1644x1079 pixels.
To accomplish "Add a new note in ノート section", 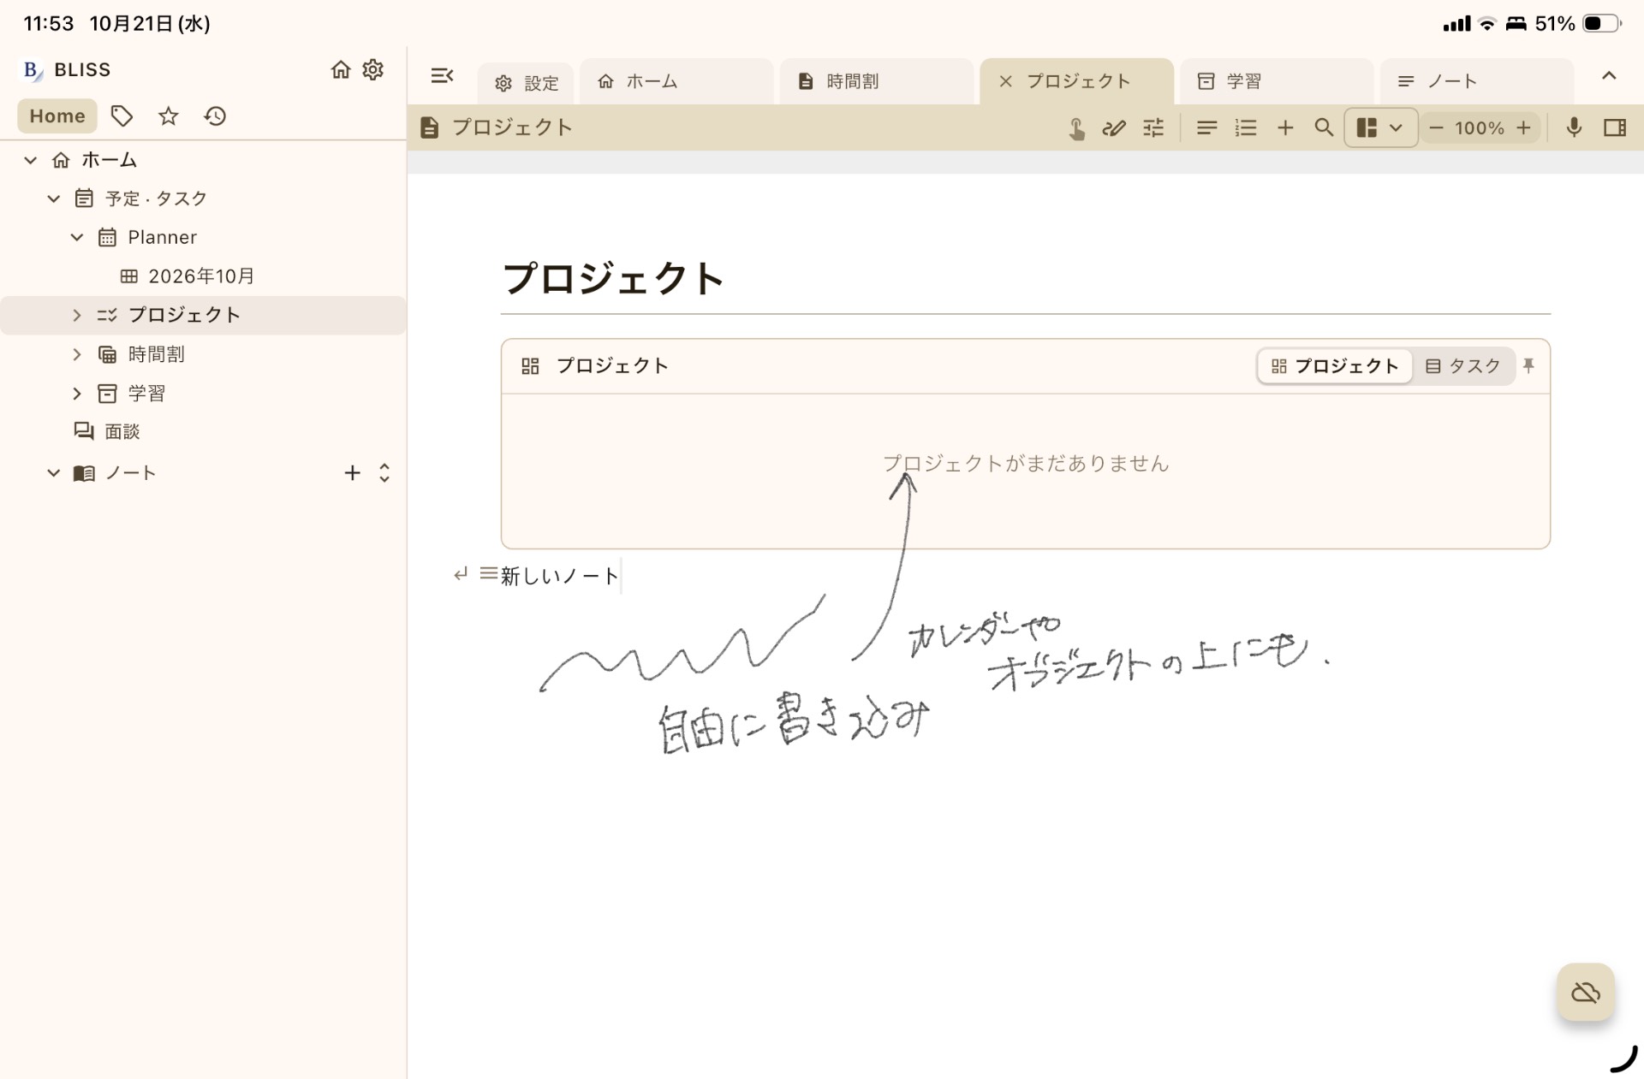I will pyautogui.click(x=352, y=473).
